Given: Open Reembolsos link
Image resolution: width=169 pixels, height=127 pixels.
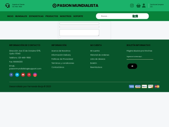Looking at the screenshot, I should click(x=96, y=67).
